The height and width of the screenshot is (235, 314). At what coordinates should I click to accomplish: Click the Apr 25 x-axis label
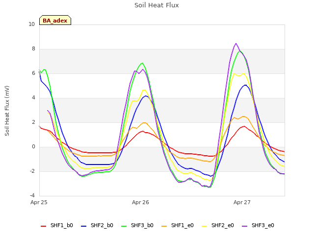[39, 202]
